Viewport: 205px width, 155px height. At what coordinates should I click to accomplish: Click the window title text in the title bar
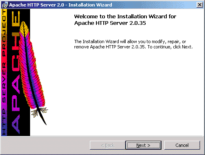(61, 5)
